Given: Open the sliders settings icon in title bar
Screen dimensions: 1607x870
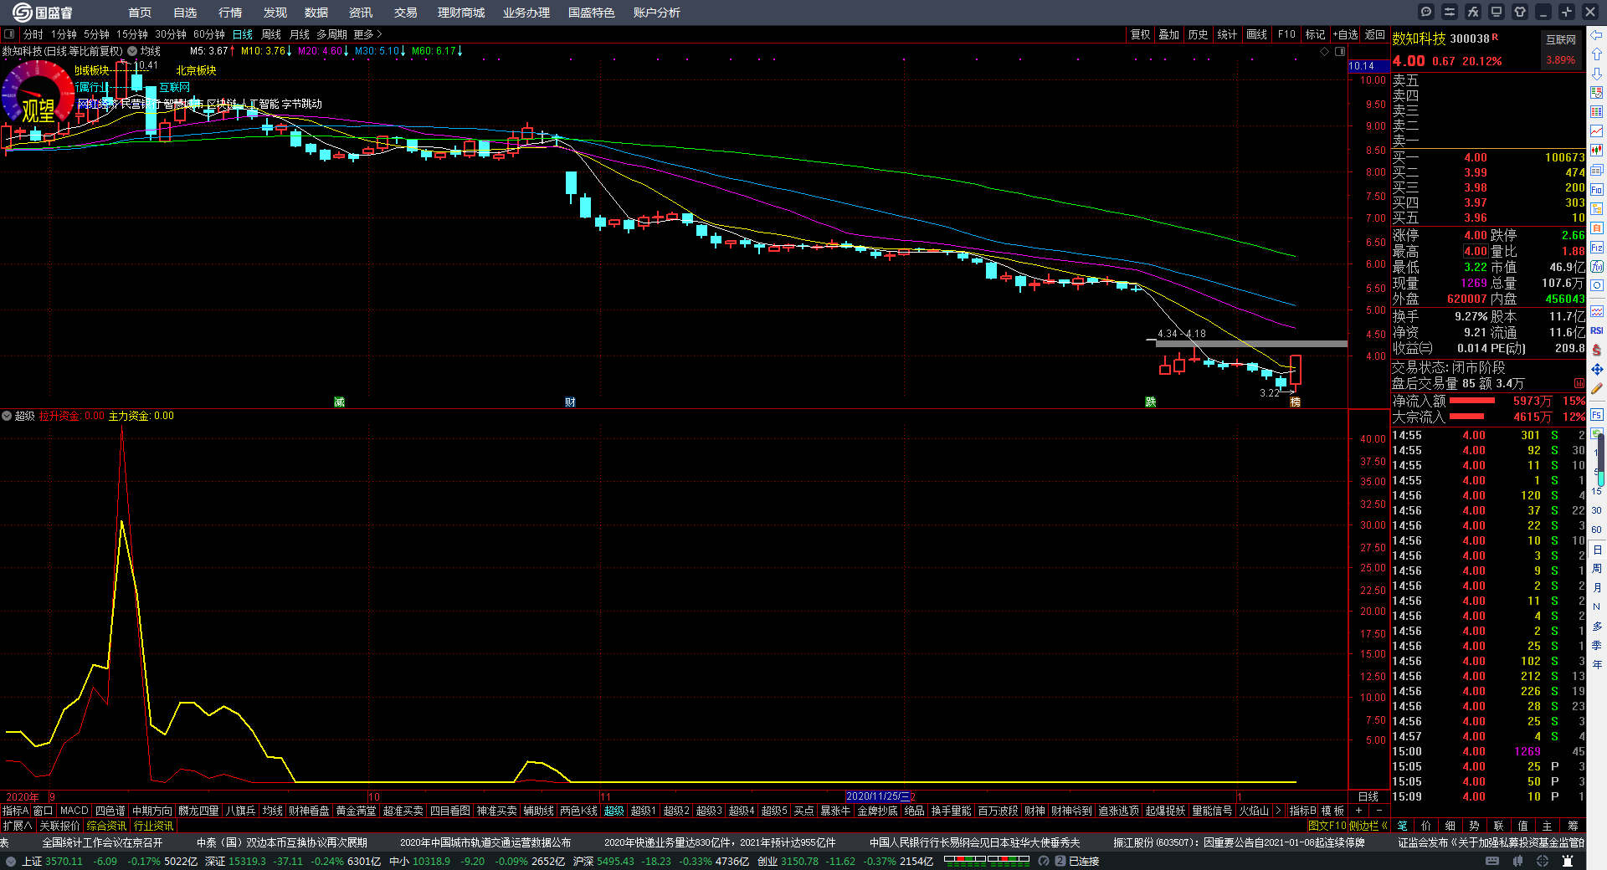Looking at the screenshot, I should tap(1450, 12).
